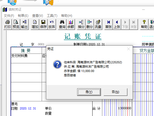The height and width of the screenshot is (116, 154).
Task: Open the 帮助 help toolbar icon
Action: pos(144,24)
